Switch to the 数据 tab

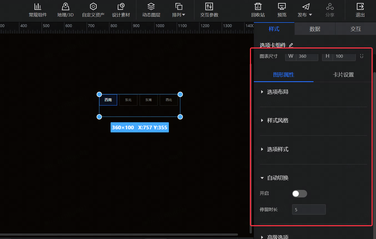coord(315,29)
